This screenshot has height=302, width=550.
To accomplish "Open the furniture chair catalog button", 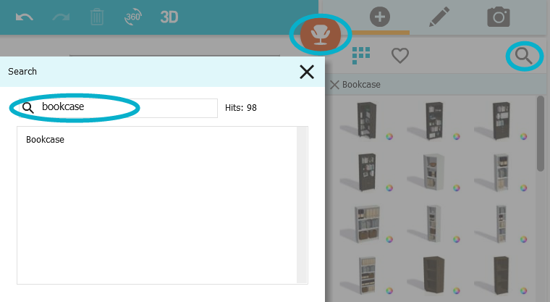I will point(321,35).
